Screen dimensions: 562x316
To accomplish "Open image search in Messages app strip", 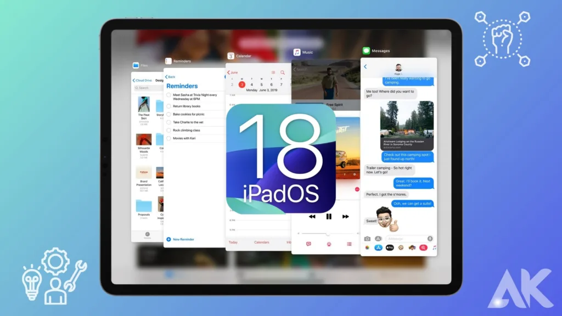I will (423, 247).
